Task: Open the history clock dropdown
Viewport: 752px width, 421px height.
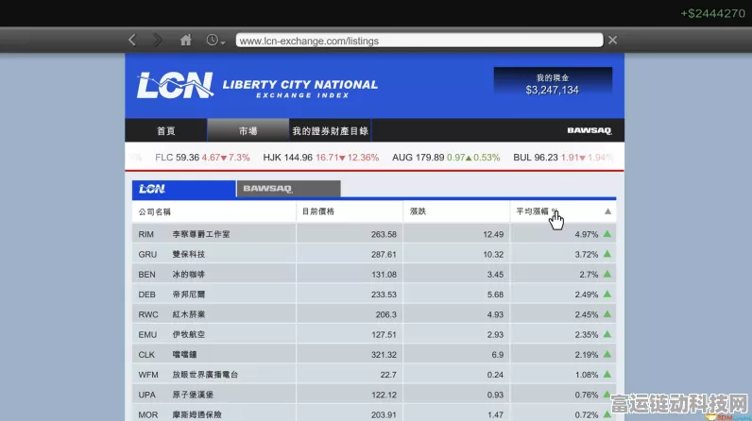Action: pos(215,41)
